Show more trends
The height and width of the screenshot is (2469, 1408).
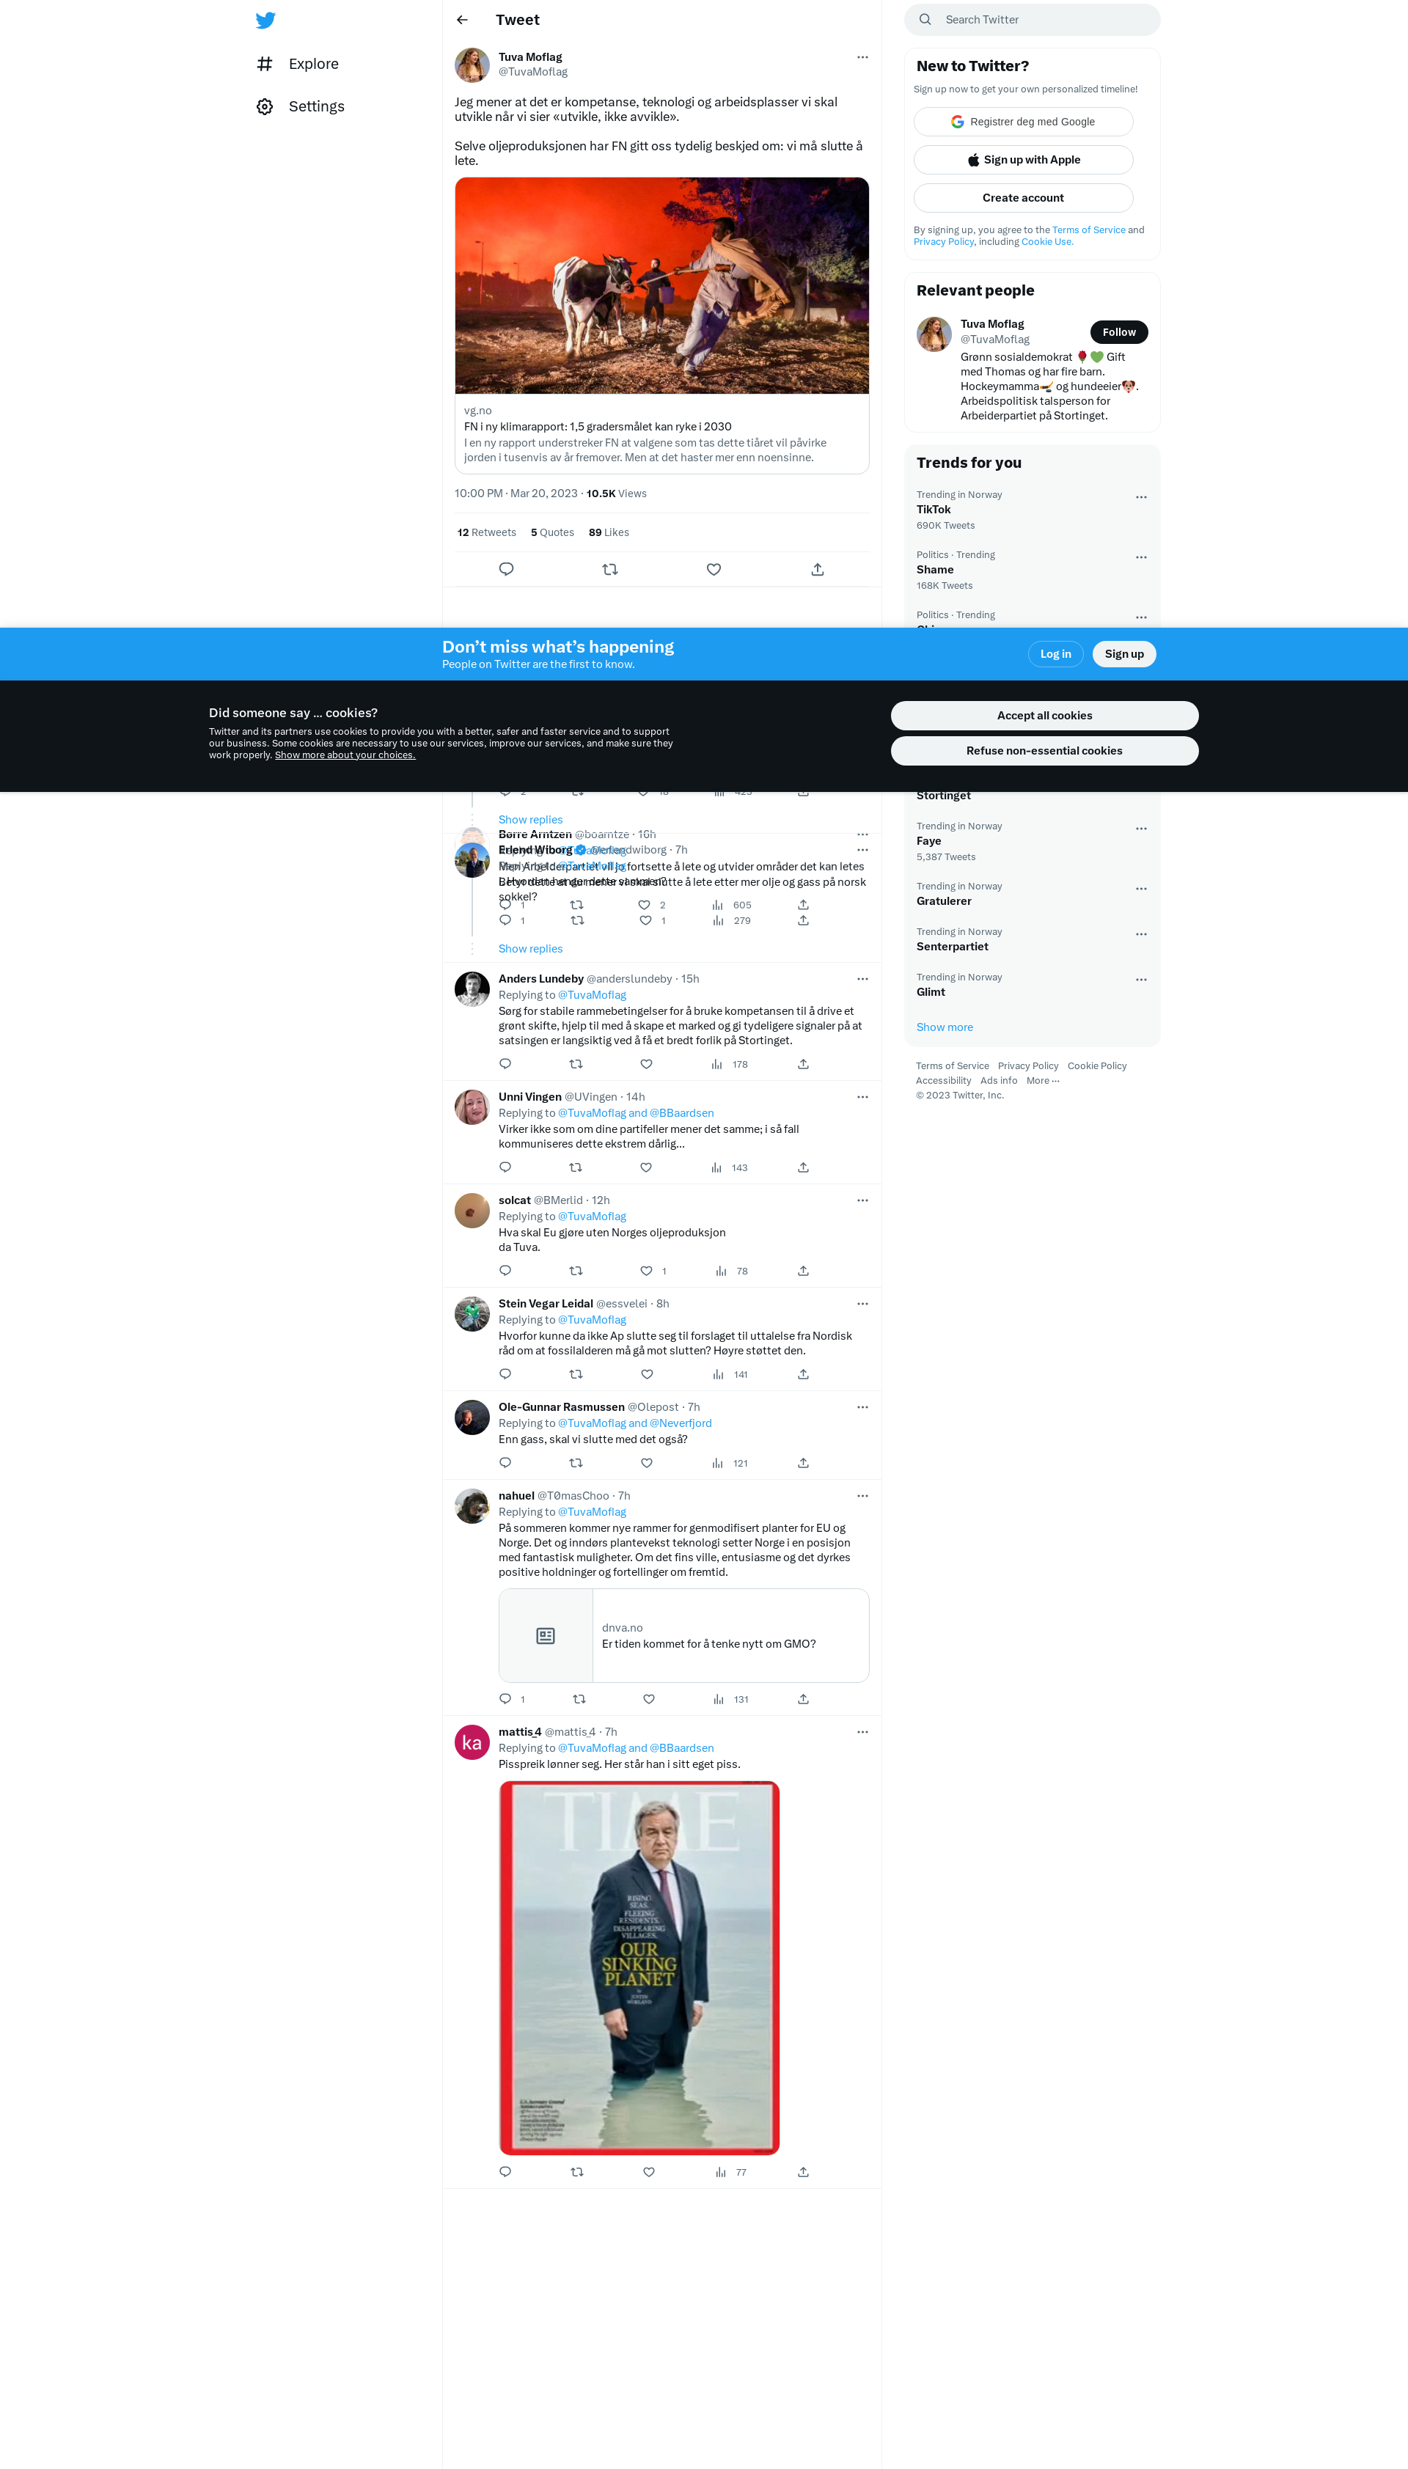tap(944, 1027)
